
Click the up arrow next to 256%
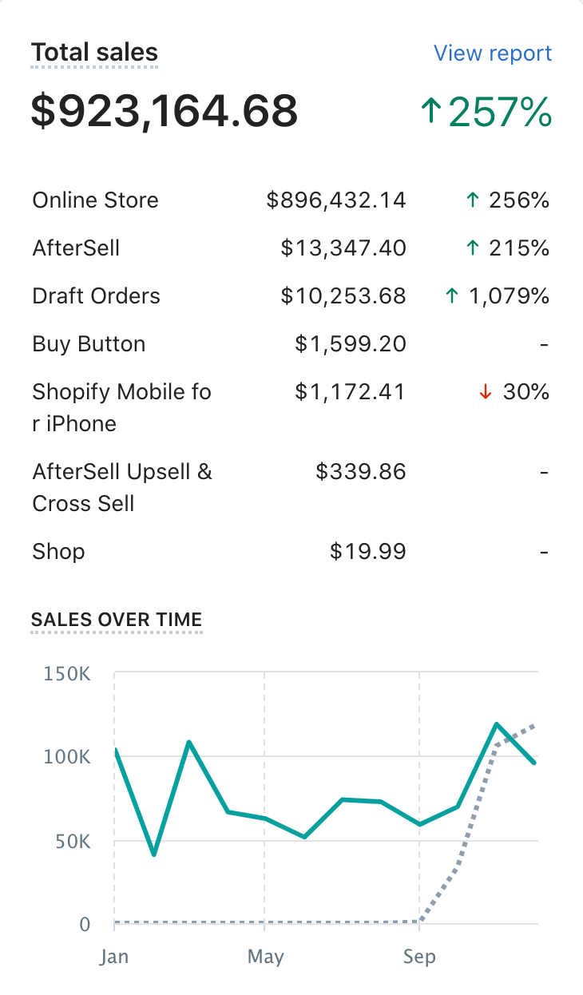pos(472,200)
